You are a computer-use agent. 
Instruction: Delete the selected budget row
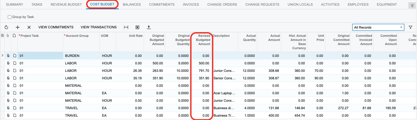[x=29, y=27]
